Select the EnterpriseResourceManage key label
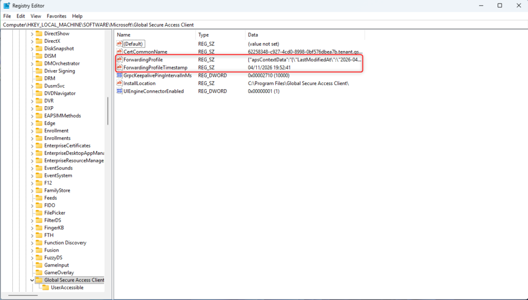This screenshot has height=300, width=528. (74, 161)
